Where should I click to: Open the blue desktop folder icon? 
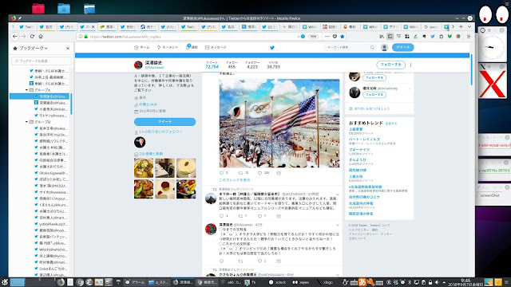pos(64,8)
